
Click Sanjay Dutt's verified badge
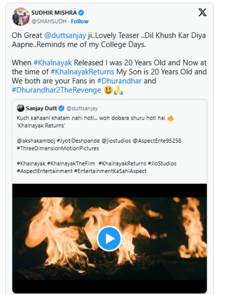pos(61,108)
